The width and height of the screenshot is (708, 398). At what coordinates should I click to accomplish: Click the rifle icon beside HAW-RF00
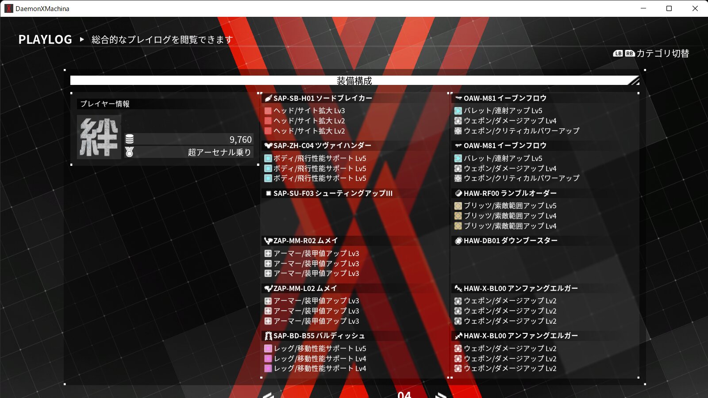point(458,193)
